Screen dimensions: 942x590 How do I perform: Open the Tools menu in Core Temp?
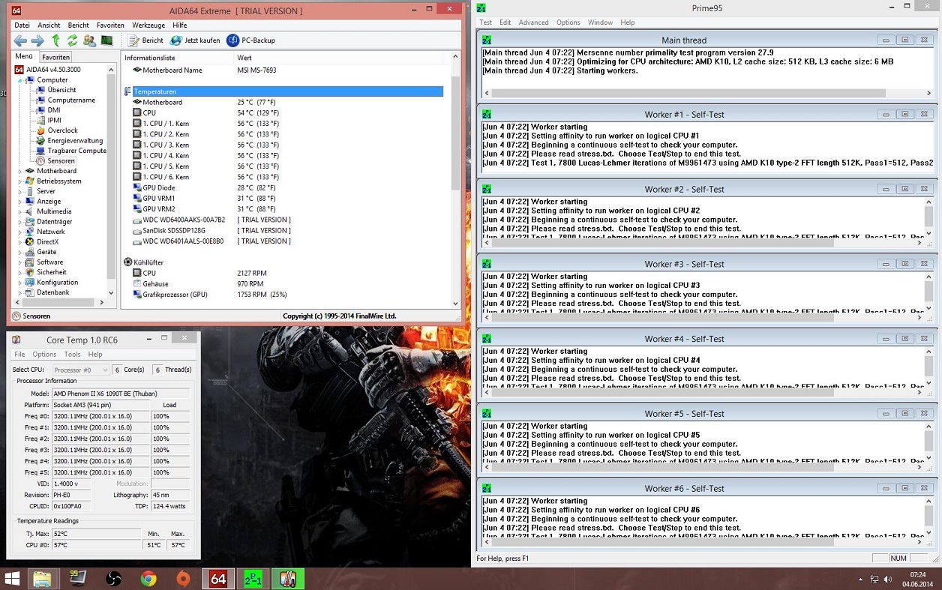tap(72, 355)
